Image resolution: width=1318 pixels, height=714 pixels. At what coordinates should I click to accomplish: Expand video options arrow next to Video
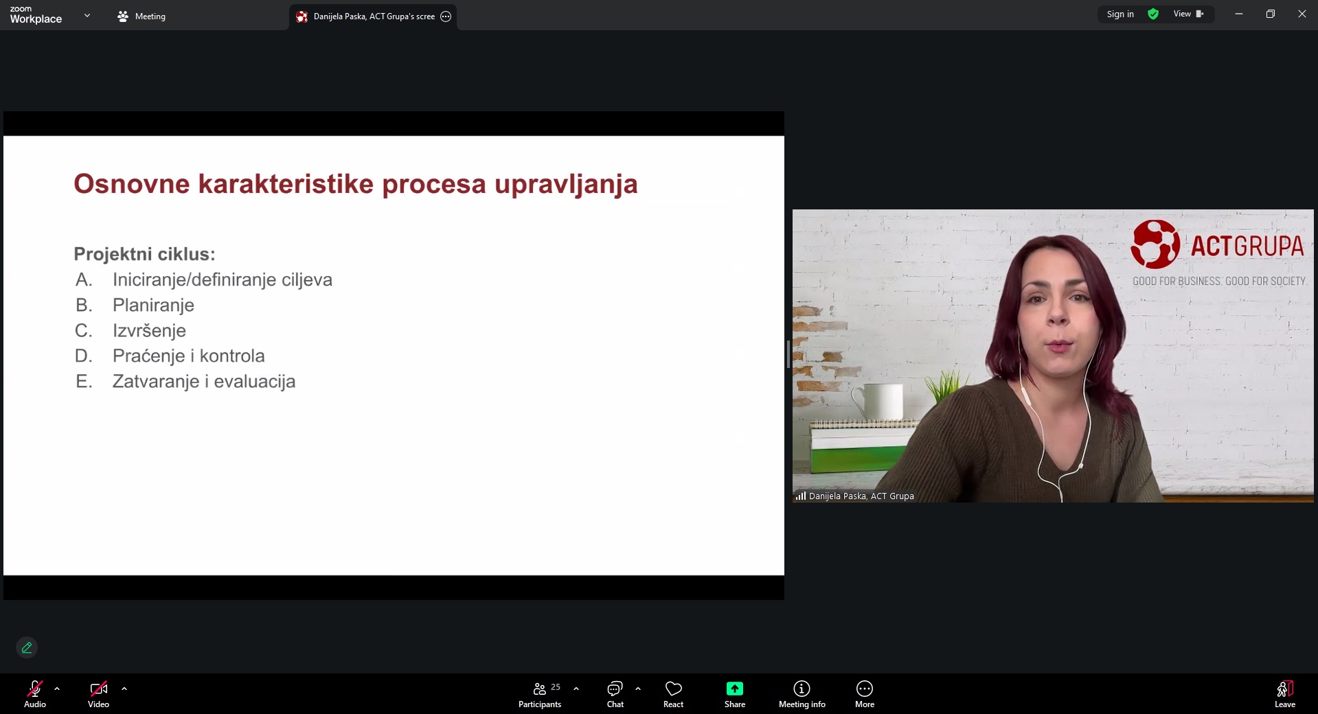[x=124, y=689]
